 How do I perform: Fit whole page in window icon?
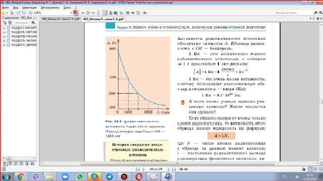click(x=88, y=13)
